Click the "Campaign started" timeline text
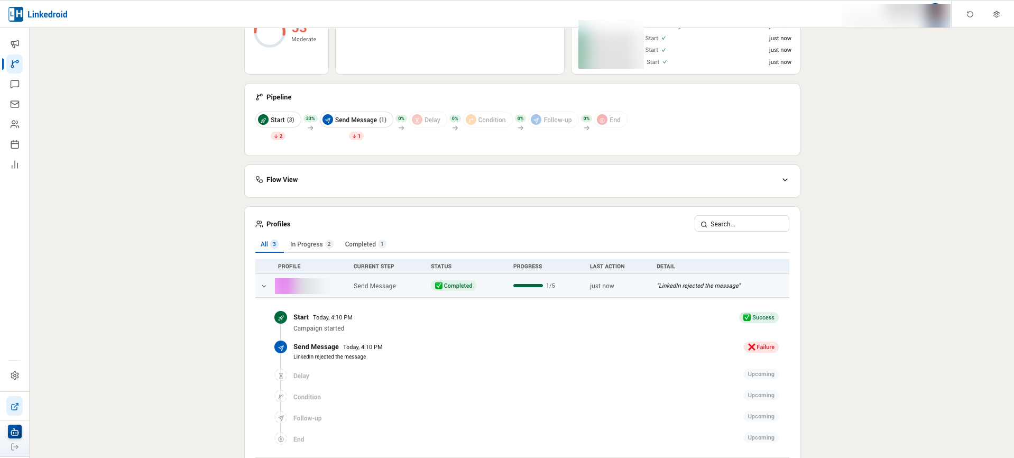The width and height of the screenshot is (1014, 458). click(x=319, y=328)
